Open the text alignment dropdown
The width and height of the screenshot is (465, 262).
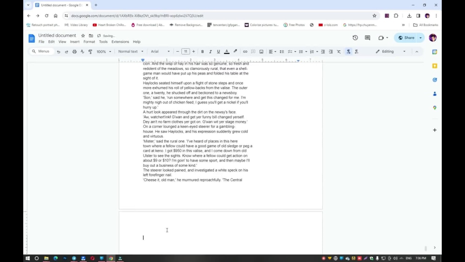(272, 52)
